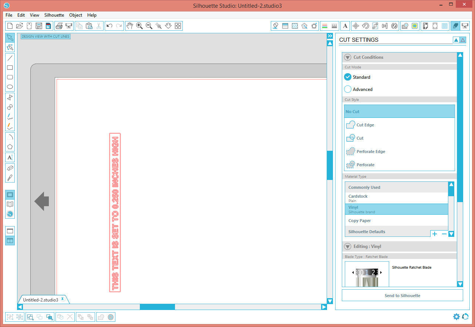Viewport: 475px width, 327px height.
Task: Select the Edit Points tool
Action: pyautogui.click(x=10, y=47)
